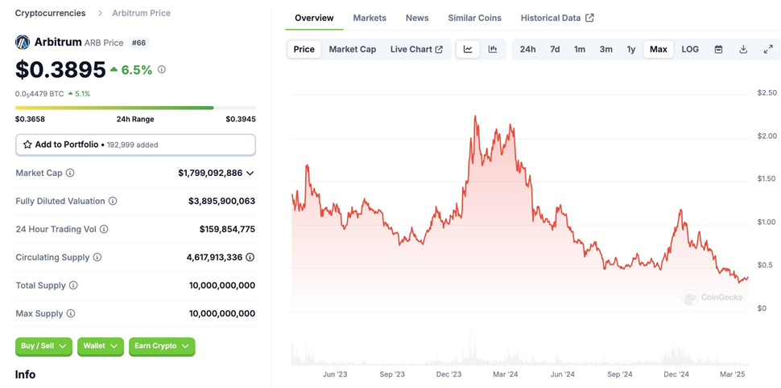The height and width of the screenshot is (388, 781).
Task: Click Add to Portfolio button
Action: (x=135, y=145)
